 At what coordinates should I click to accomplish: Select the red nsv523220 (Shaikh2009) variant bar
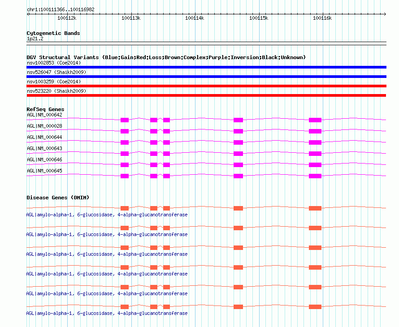coord(206,95)
